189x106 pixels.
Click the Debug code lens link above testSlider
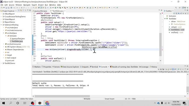tap(50, 38)
